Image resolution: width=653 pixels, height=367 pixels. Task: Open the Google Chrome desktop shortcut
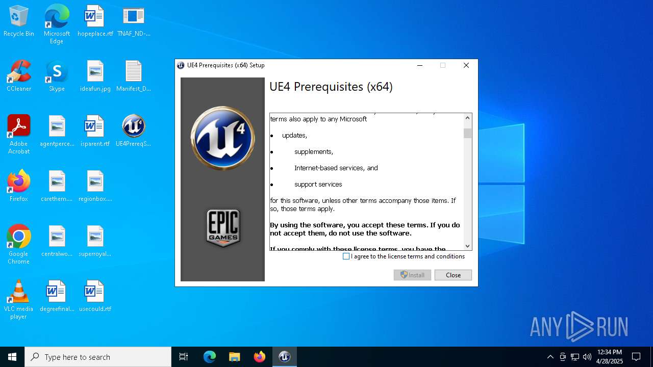point(19,245)
